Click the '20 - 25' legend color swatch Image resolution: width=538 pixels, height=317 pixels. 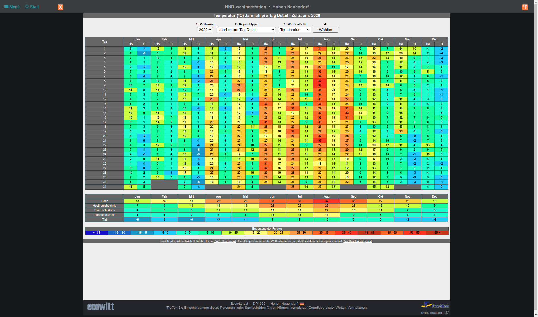(278, 233)
